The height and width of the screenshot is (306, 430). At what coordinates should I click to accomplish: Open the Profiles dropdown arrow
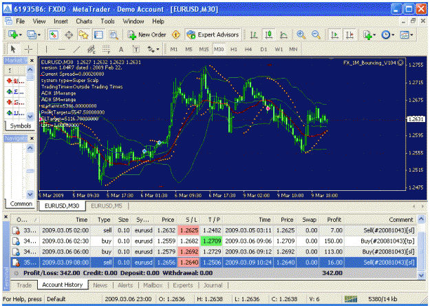(39, 35)
